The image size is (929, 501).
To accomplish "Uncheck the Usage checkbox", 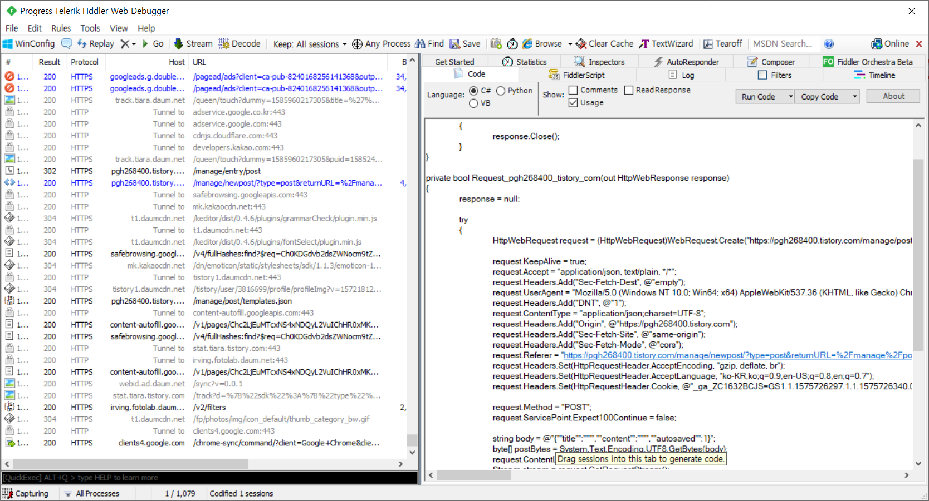I will point(573,103).
